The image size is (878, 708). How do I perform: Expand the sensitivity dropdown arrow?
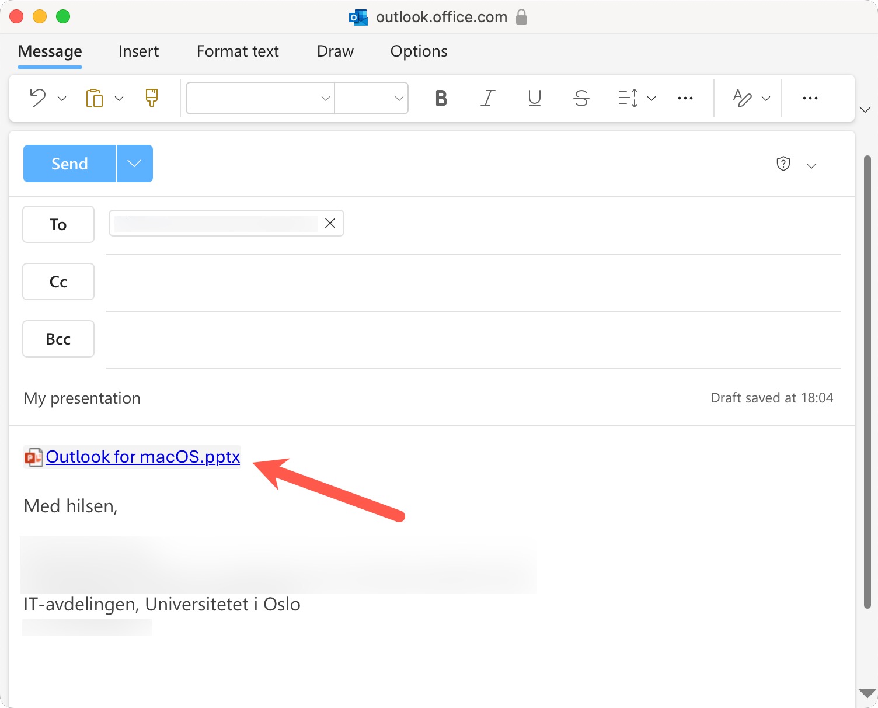tap(811, 166)
